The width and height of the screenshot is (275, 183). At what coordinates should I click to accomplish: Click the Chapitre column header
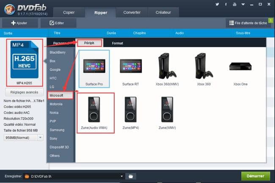[x=140, y=33]
